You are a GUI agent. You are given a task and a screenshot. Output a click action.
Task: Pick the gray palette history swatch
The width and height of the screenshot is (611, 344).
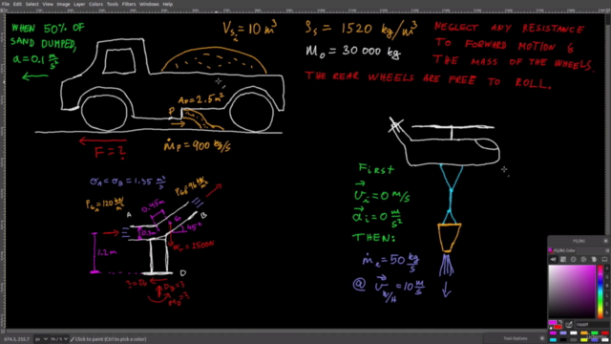574,340
